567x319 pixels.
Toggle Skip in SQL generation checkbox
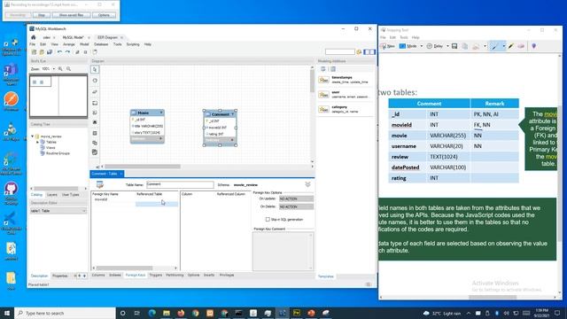[x=268, y=219]
